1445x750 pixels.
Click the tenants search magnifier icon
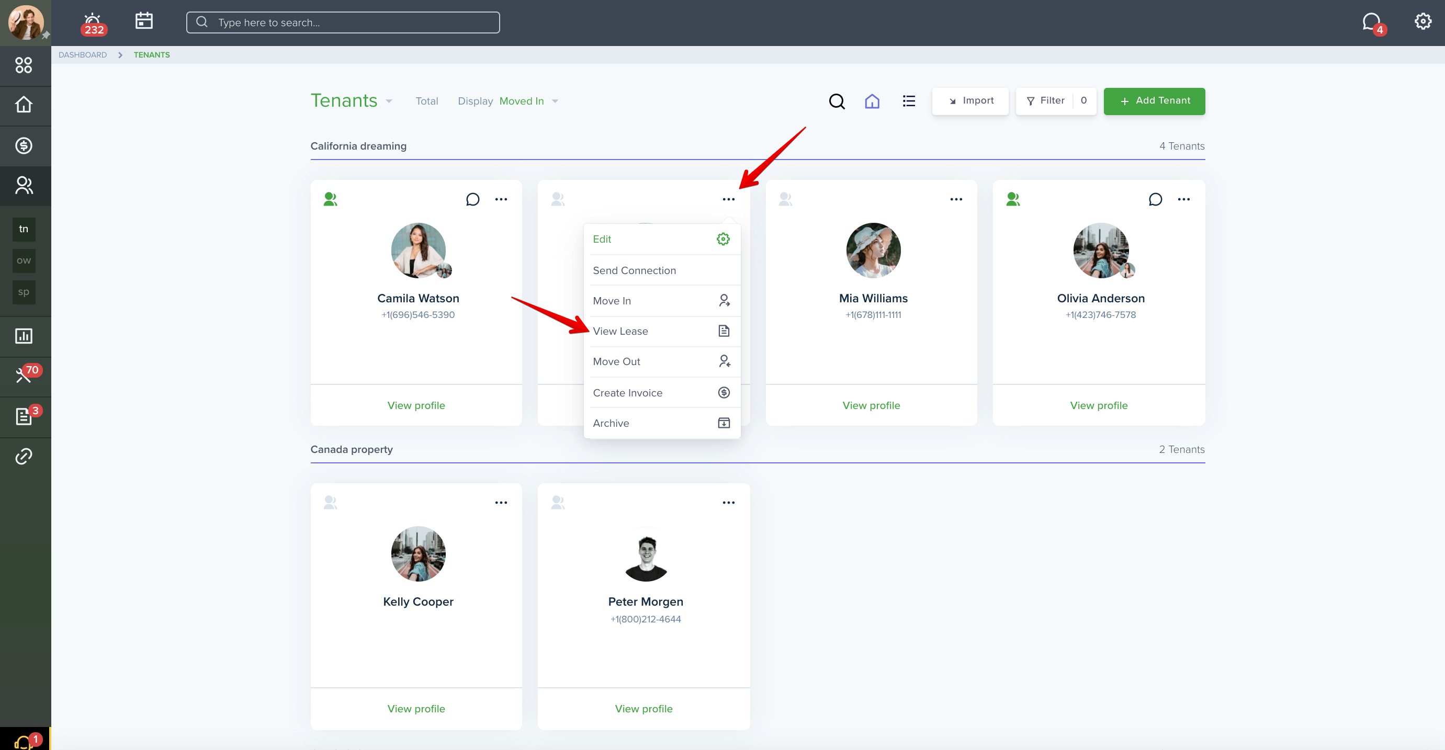[x=837, y=101]
